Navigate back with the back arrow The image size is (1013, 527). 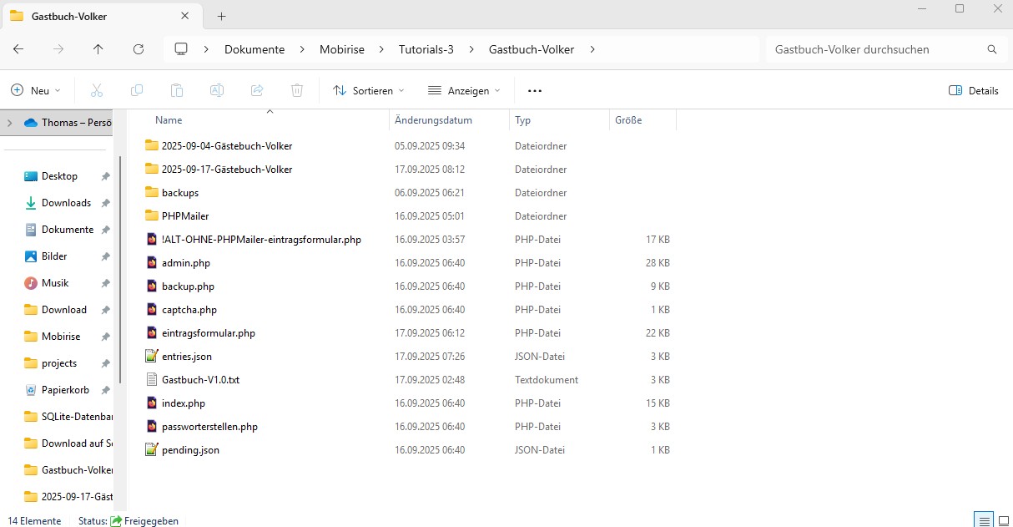tap(18, 49)
